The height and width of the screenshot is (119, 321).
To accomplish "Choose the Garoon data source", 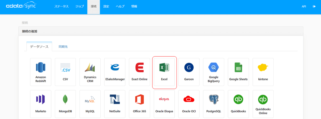I will (x=189, y=72).
